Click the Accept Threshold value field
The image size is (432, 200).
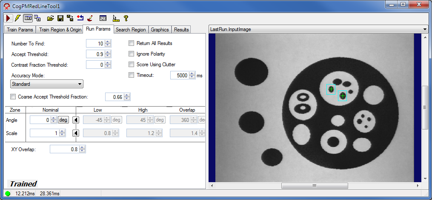pos(94,54)
